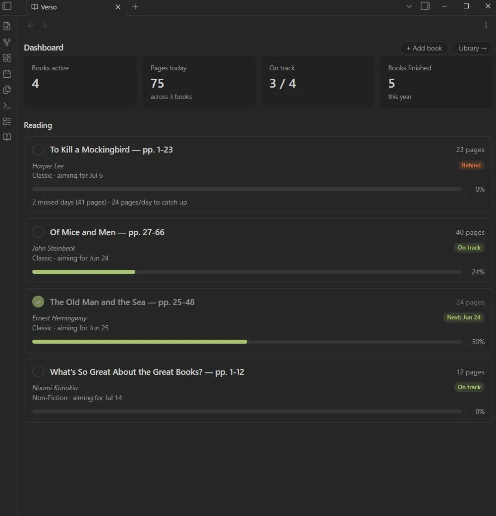Screen dimensions: 496x516
Task: Navigate back with the left arrow
Action: 31,25
